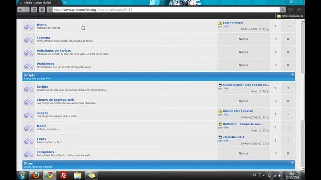321x180 pixels.
Task: Open the Scripts subforum link
Action: click(42, 86)
